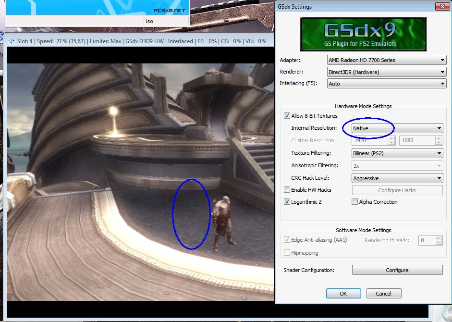452x322 pixels.
Task: Click the "Shader Configuration:" label
Action: click(309, 270)
